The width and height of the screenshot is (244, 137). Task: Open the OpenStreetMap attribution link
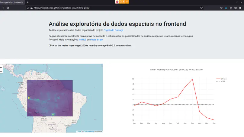click(x=89, y=132)
